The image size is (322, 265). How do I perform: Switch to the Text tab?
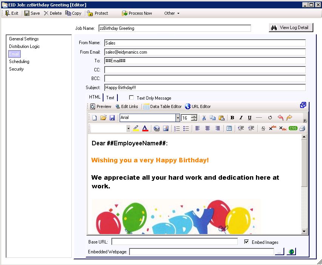110,98
